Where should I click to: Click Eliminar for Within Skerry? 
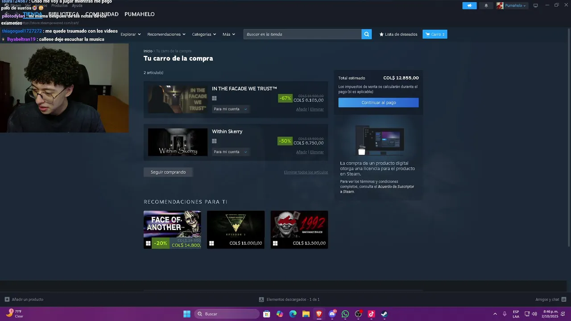click(317, 152)
